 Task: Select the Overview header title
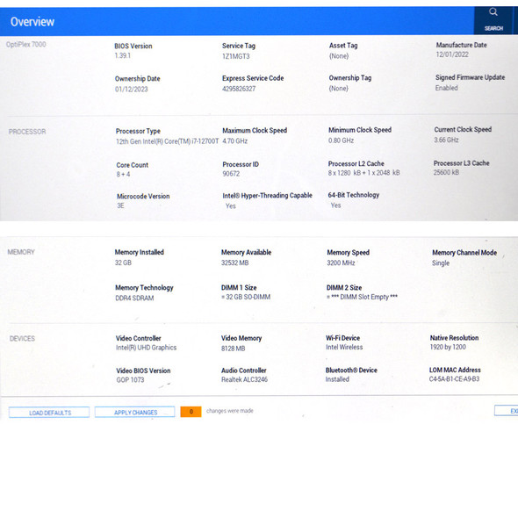pos(32,22)
